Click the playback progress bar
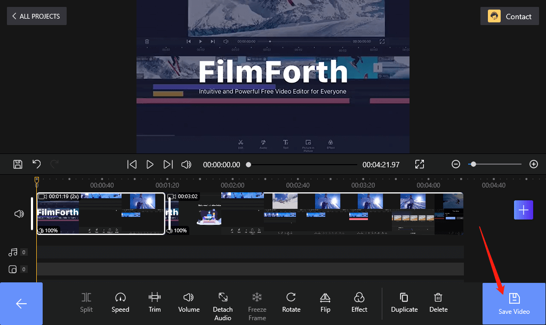Image resolution: width=546 pixels, height=325 pixels. pyautogui.click(x=302, y=165)
